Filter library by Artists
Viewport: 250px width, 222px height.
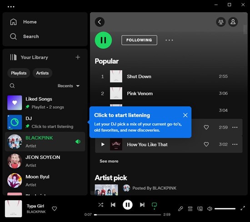[42, 73]
